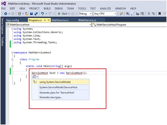Switch to the MathService.cs tab
Screen dimensions: 167x125
coord(60,20)
